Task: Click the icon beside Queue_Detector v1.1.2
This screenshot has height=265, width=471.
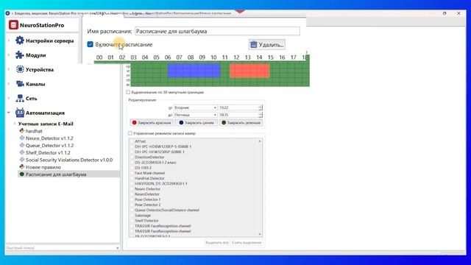Action: pos(21,145)
